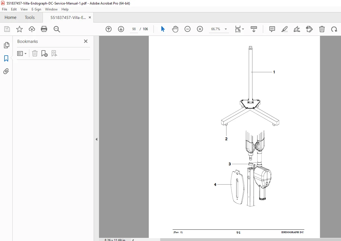Screen dimensions: 341x241
Task: Open the page thumbnails panel
Action: pos(6,45)
